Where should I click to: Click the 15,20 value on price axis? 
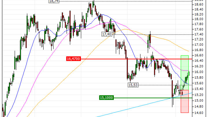pyautogui.click(x=199, y=95)
